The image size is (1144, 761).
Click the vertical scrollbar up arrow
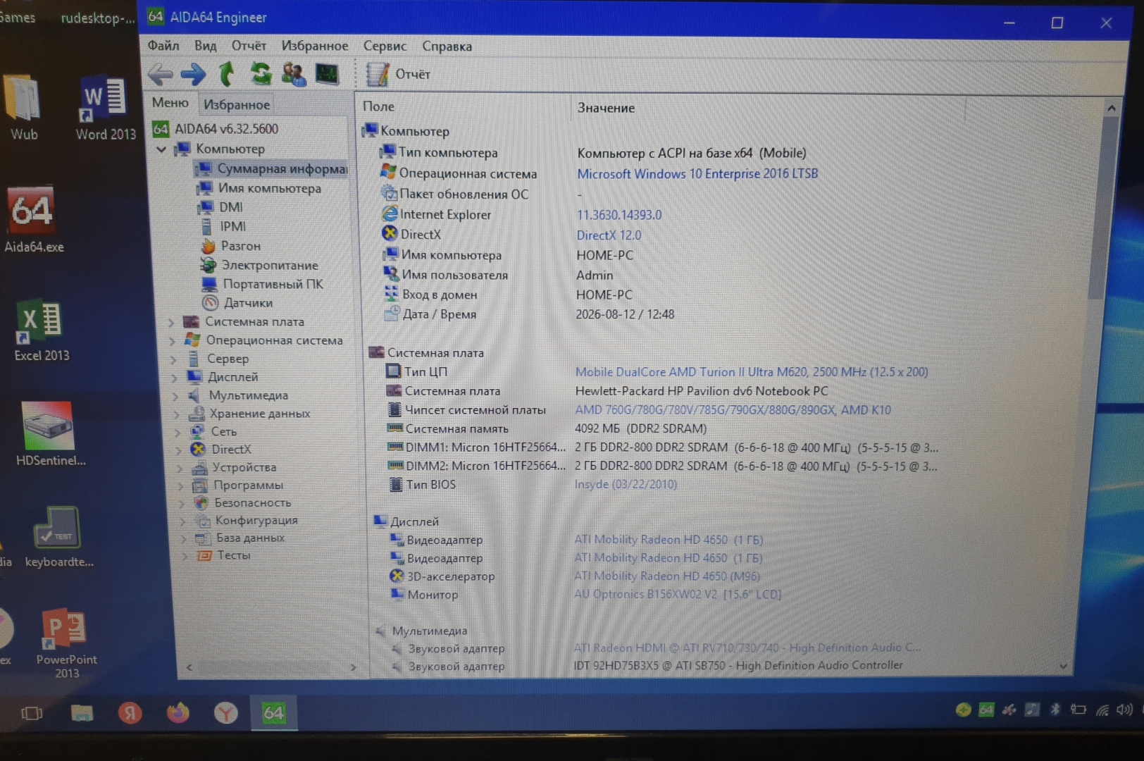(x=1111, y=108)
